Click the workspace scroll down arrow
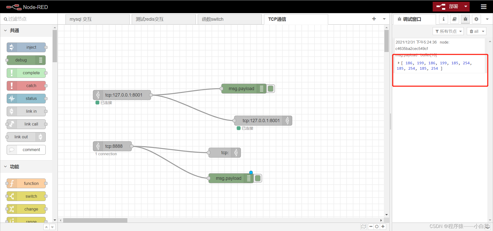The height and width of the screenshot is (231, 493). [386, 215]
